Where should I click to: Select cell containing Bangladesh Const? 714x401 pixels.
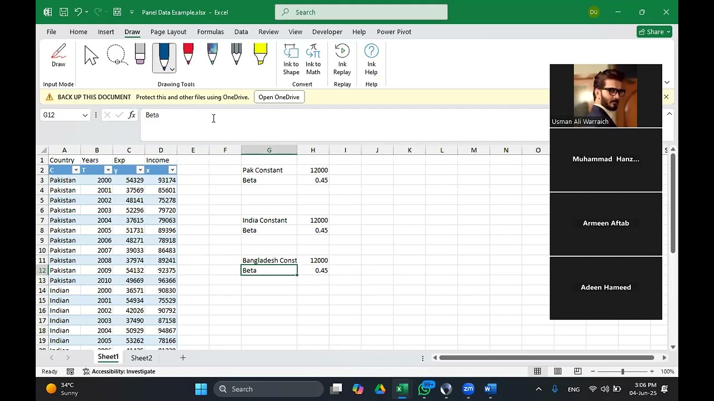269,261
